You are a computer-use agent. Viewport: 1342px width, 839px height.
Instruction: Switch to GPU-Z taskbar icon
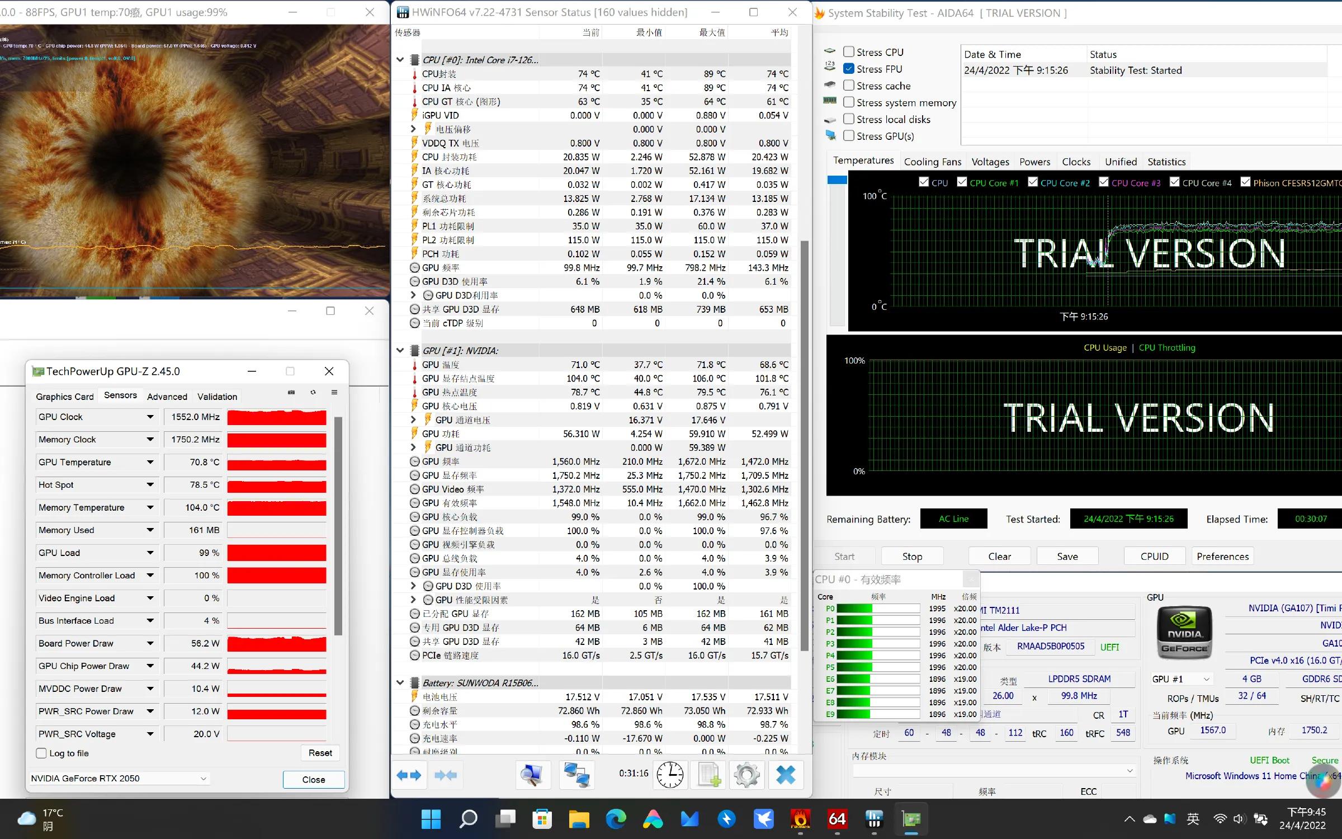pos(911,819)
